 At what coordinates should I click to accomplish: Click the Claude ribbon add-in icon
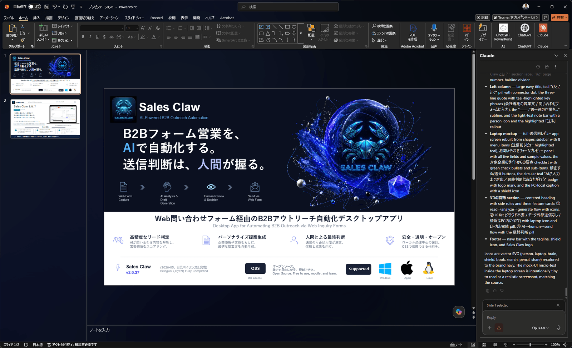[543, 28]
